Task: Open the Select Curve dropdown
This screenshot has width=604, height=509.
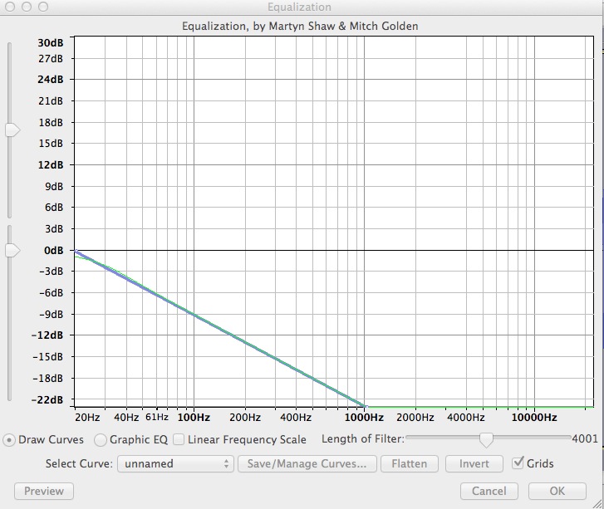Action: 175,463
